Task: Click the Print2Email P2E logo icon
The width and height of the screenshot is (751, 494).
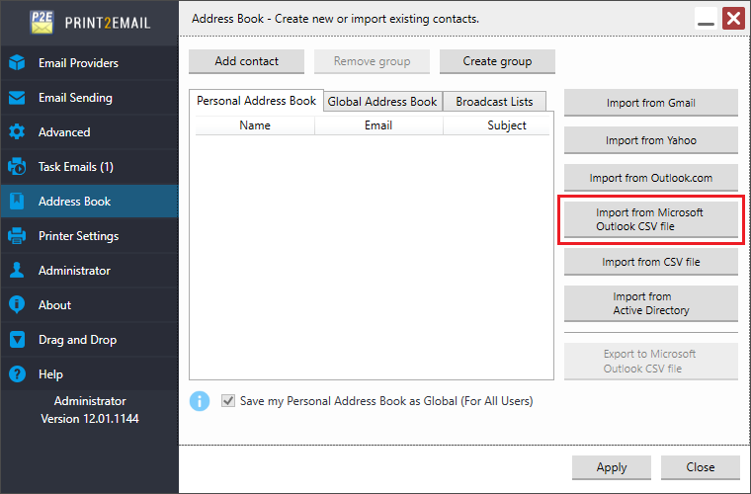Action: (x=42, y=22)
